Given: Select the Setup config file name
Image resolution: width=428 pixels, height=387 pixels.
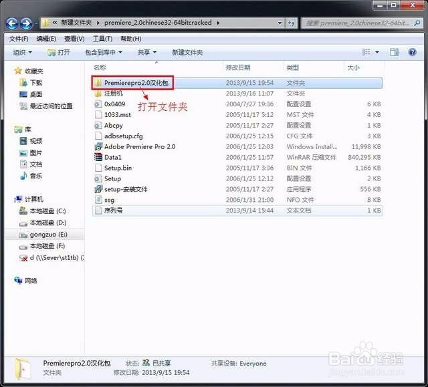Looking at the screenshot, I should click(112, 178).
